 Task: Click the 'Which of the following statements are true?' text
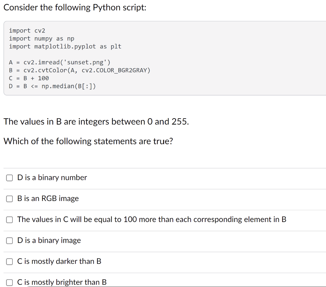click(x=89, y=141)
